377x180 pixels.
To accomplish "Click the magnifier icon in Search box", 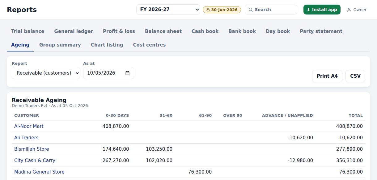I will (x=251, y=10).
